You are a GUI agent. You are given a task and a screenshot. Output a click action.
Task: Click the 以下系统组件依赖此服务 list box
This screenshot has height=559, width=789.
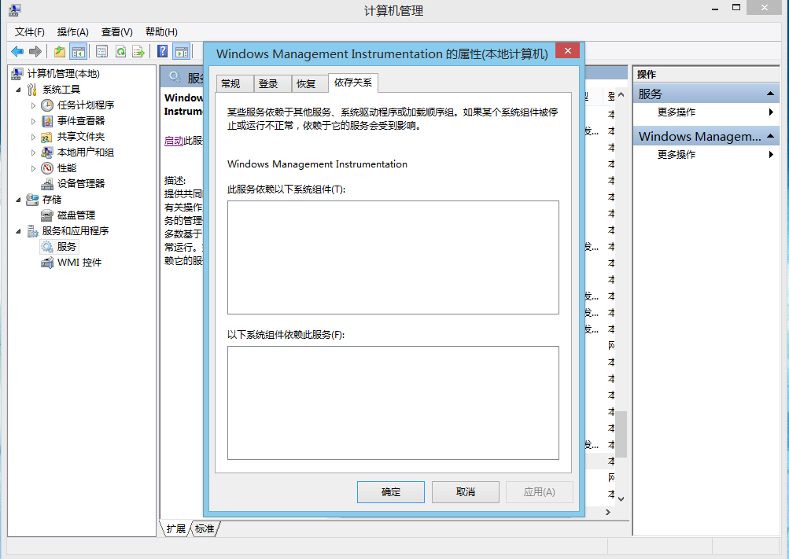[393, 403]
